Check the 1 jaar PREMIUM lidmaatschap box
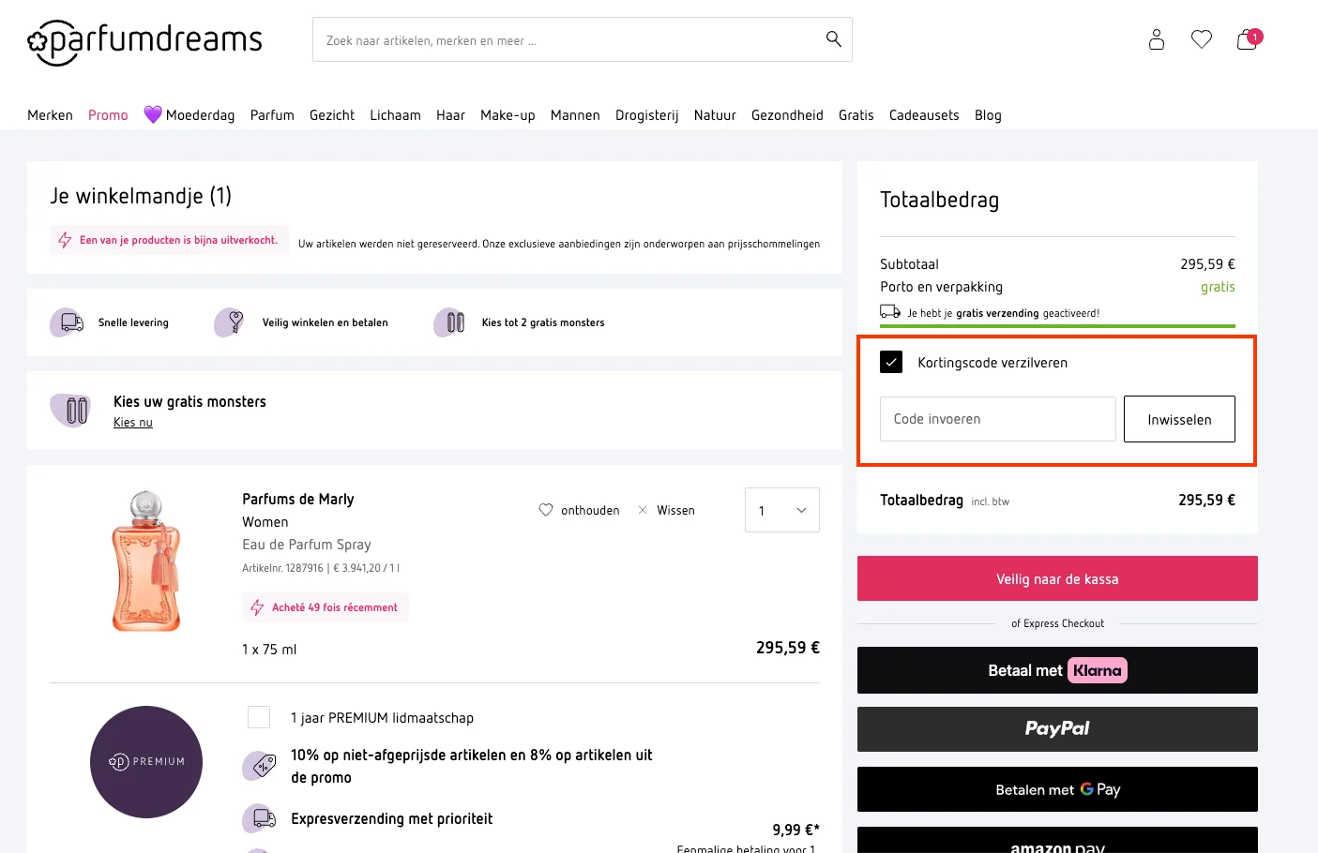The height and width of the screenshot is (853, 1318). (x=259, y=717)
